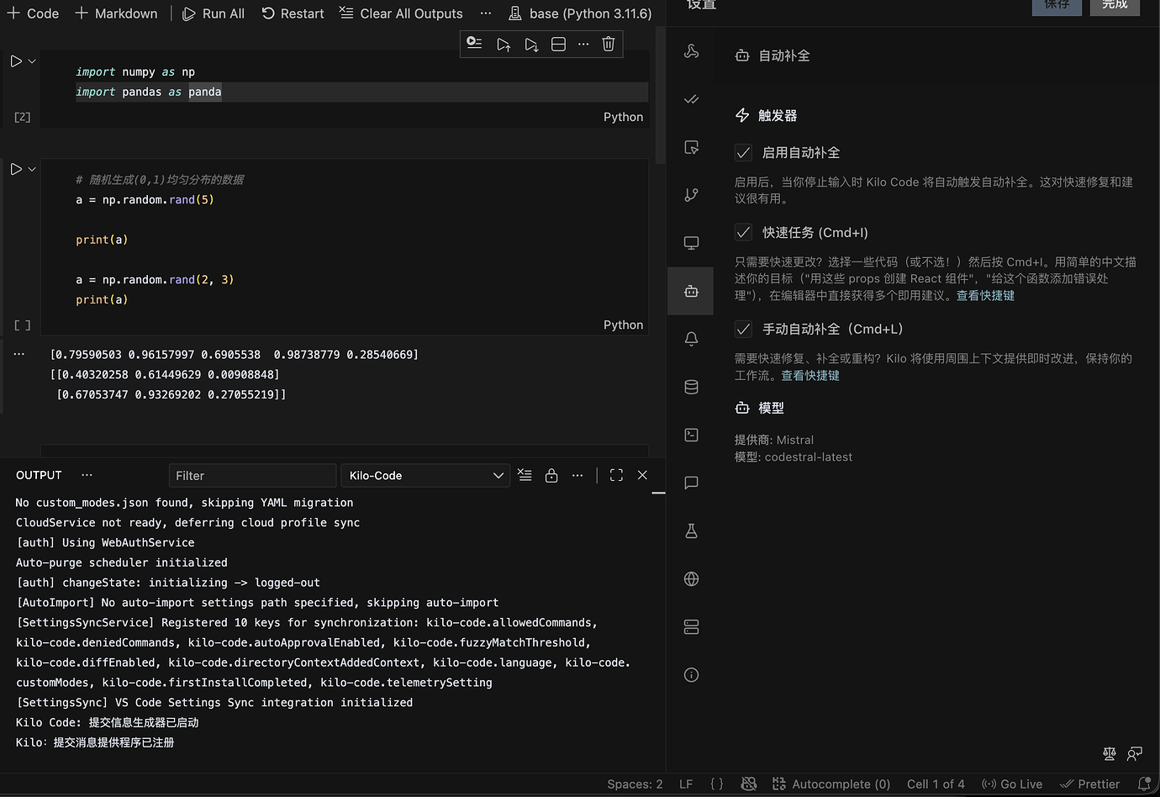The image size is (1160, 797).
Task: Open the Experimental flask settings icon
Action: pyautogui.click(x=692, y=530)
